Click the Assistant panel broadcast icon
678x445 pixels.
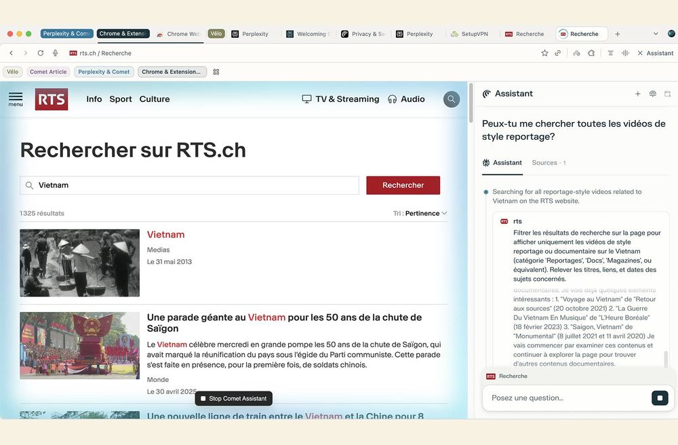(652, 94)
